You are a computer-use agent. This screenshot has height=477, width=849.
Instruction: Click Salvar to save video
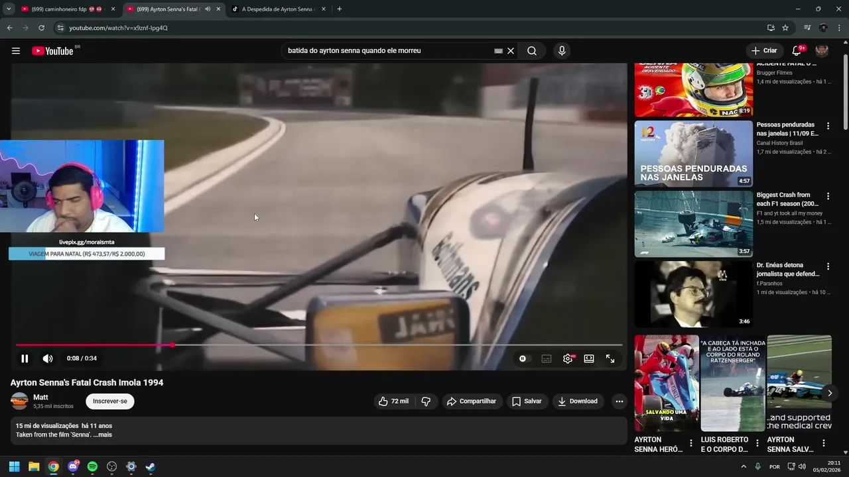click(527, 401)
